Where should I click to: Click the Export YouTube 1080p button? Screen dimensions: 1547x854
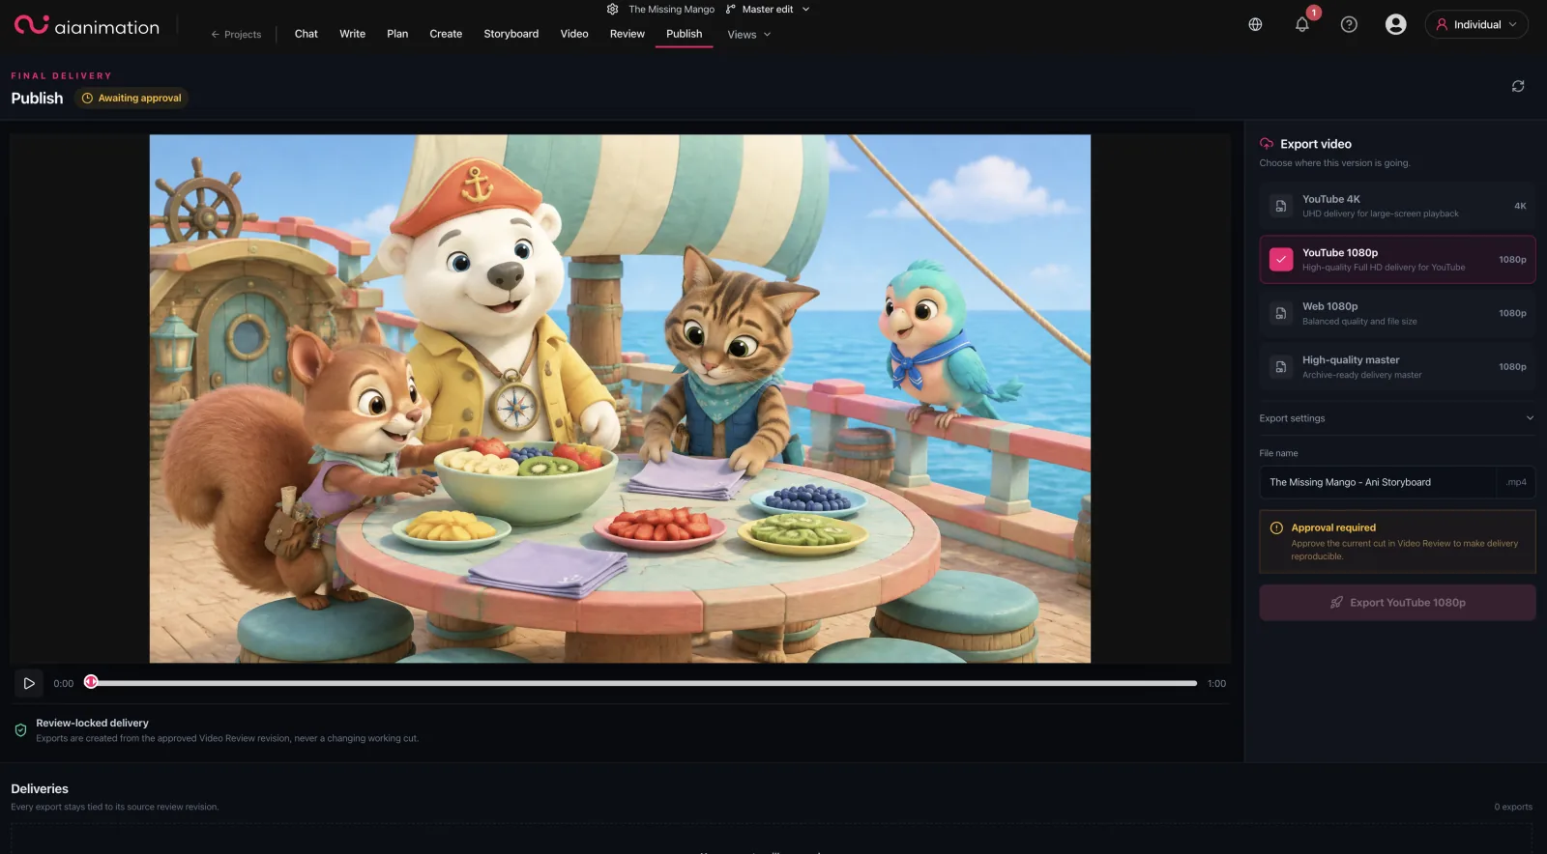1397,603
